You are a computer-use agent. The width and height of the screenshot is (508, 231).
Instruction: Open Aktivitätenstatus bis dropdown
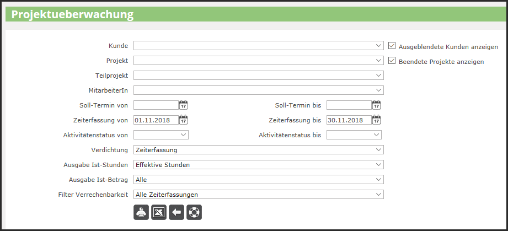(x=354, y=135)
